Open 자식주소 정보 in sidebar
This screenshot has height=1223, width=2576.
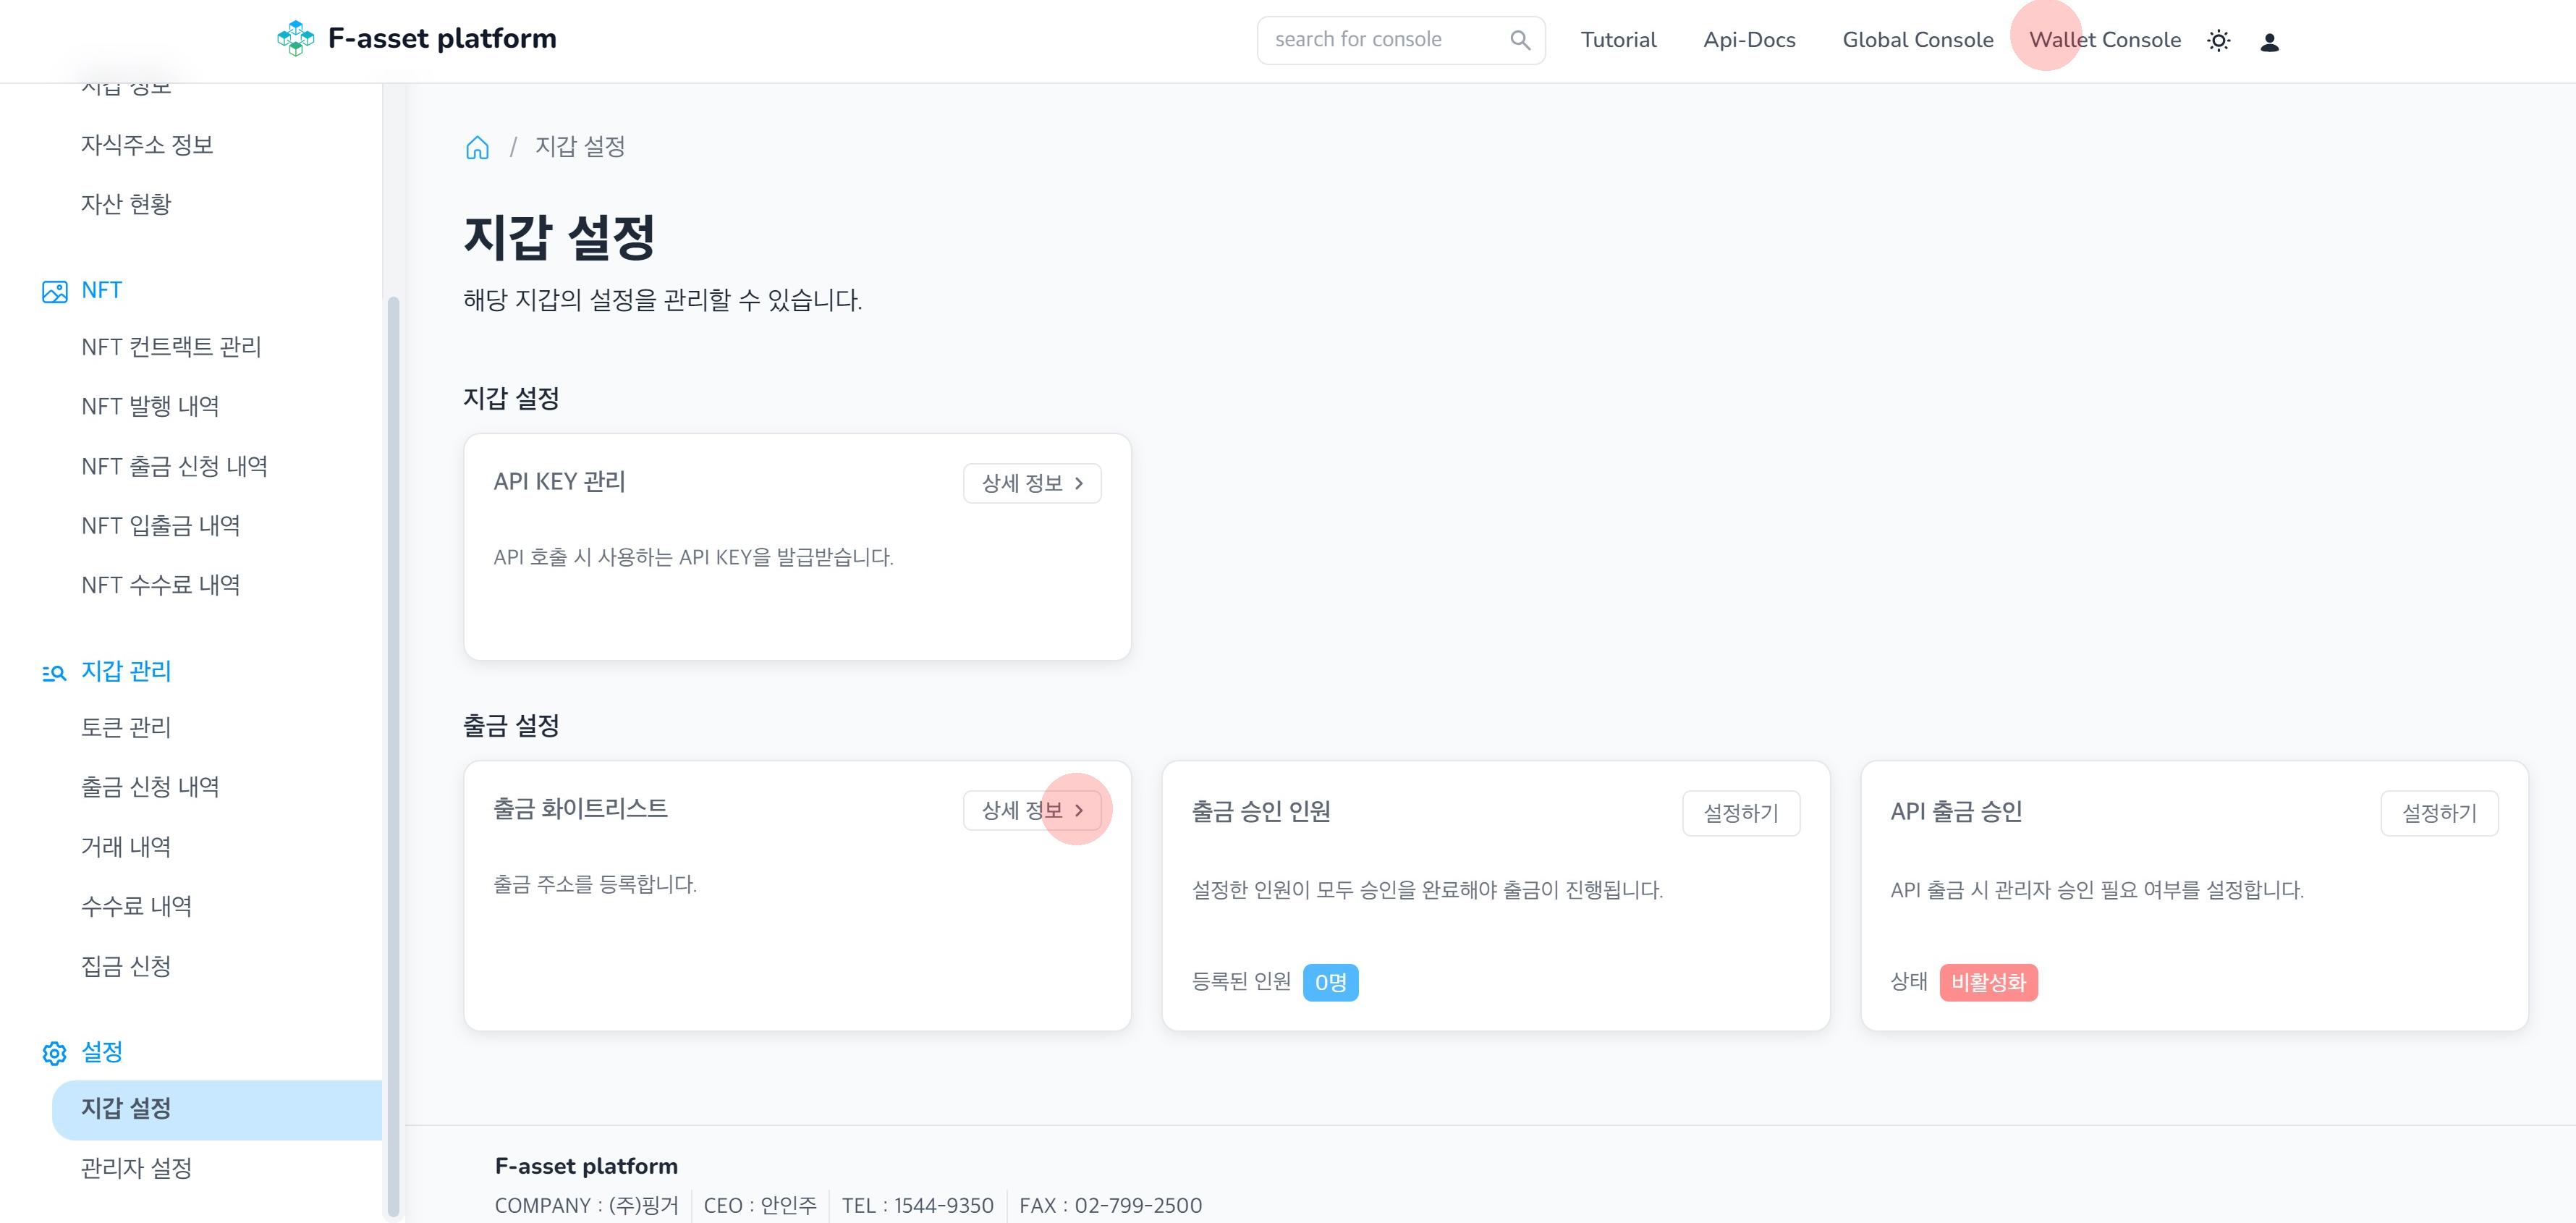tap(147, 145)
